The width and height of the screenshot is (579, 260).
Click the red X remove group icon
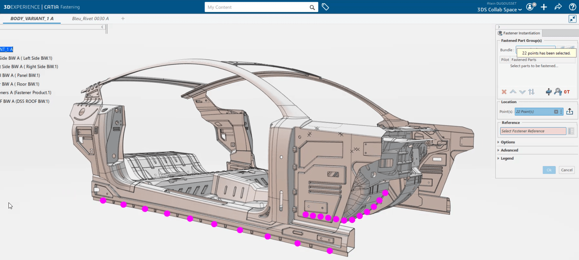tap(504, 92)
